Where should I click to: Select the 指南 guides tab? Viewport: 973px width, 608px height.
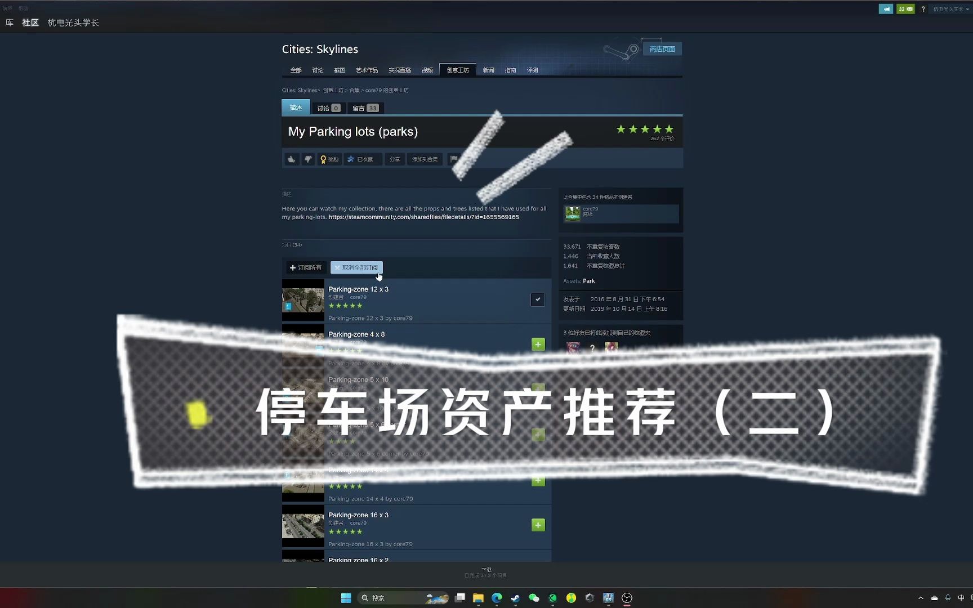[510, 70]
